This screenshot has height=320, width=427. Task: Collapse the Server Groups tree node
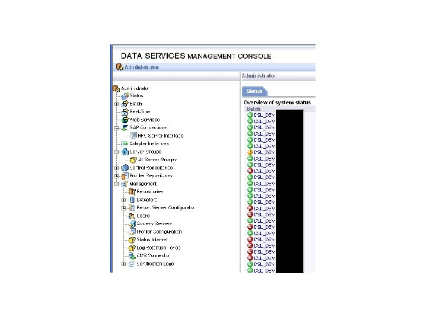117,152
